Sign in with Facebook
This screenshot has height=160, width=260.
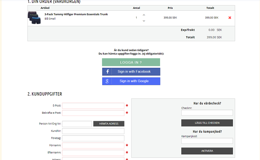click(x=131, y=71)
